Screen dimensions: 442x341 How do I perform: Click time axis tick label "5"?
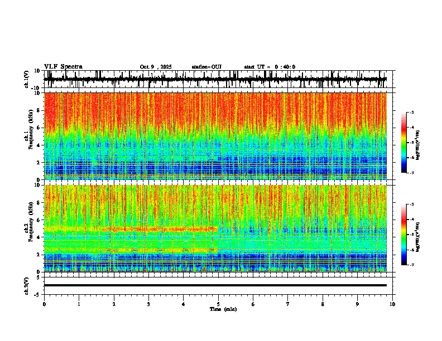click(x=218, y=304)
